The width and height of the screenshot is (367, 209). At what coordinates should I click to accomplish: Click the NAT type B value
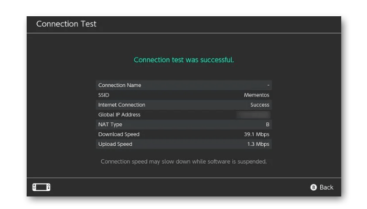(267, 124)
